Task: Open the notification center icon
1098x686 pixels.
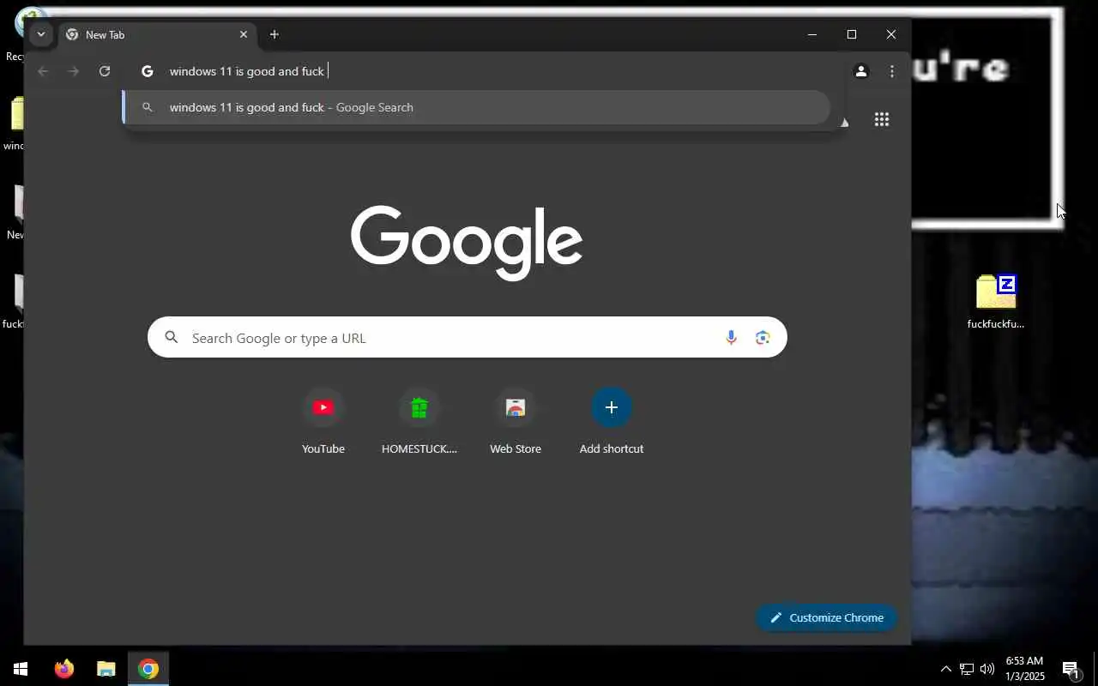Action: (x=1071, y=669)
